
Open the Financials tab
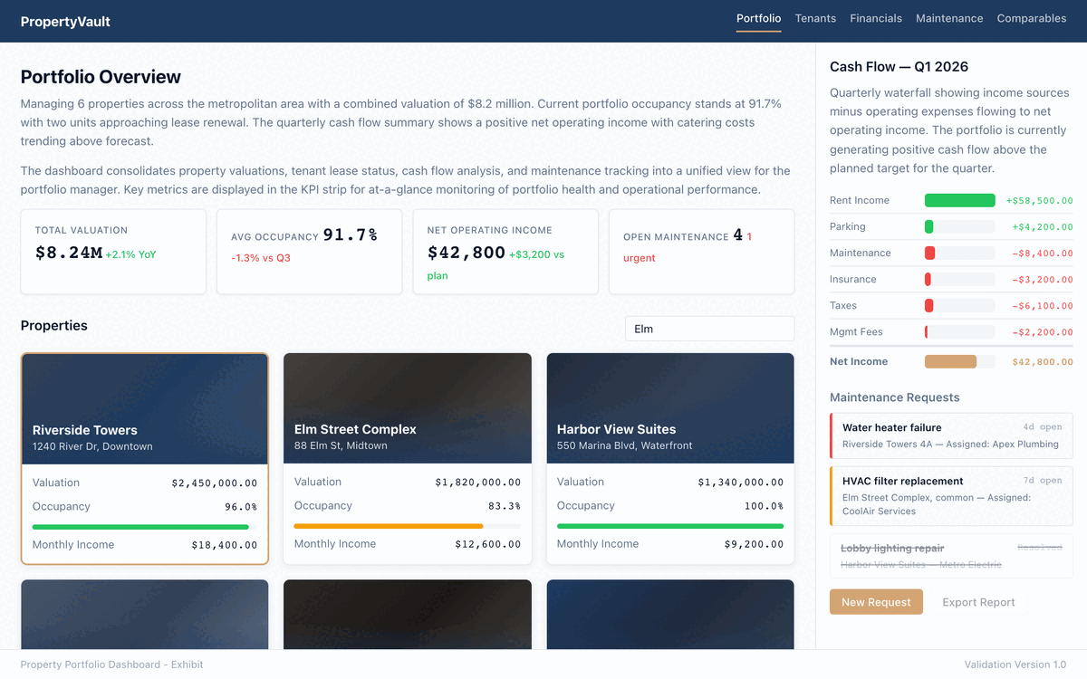(875, 18)
